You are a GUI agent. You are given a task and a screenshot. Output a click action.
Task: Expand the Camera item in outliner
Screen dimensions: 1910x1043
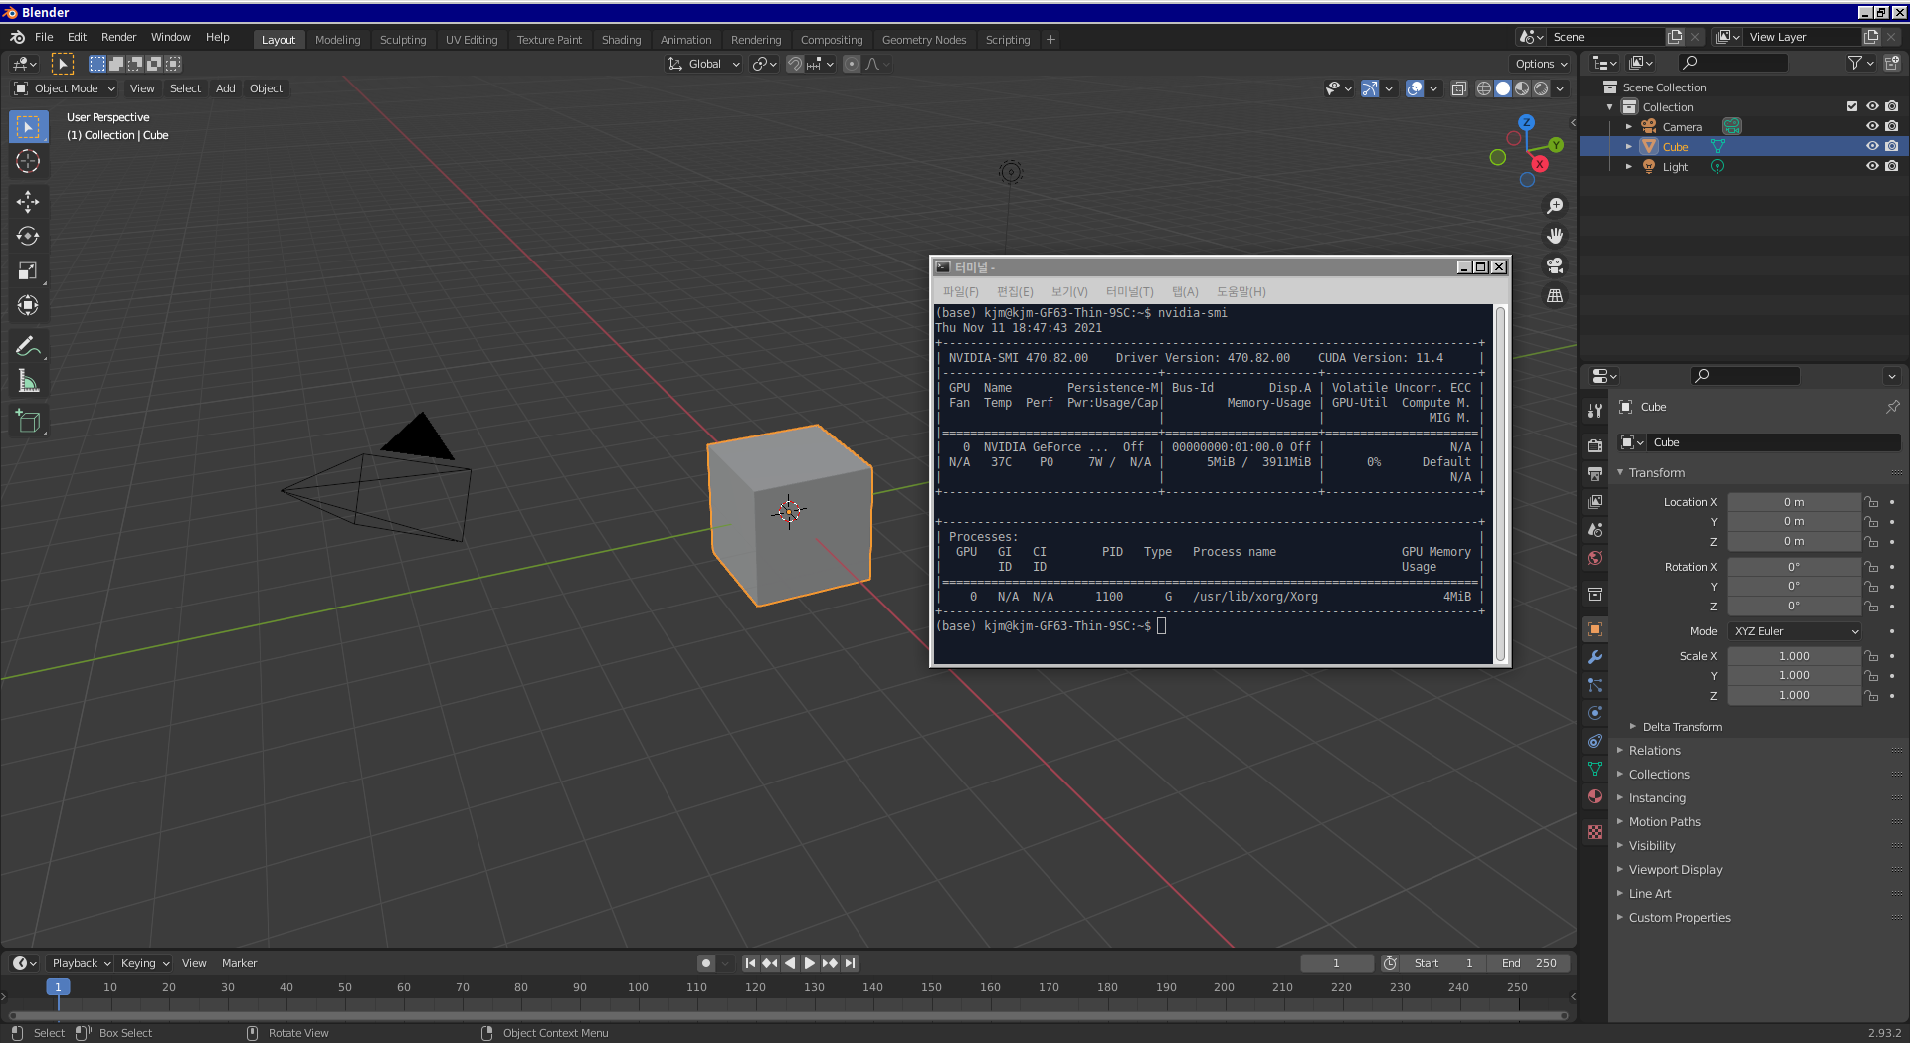pyautogui.click(x=1629, y=126)
